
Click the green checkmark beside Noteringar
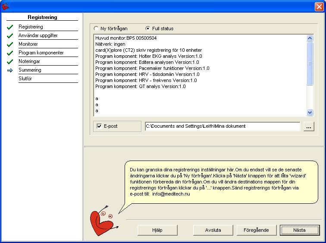coord(10,62)
